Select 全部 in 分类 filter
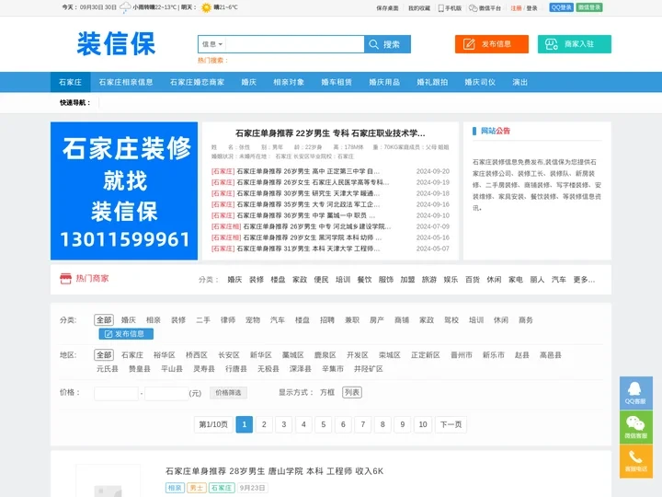662x497 pixels. 104,320
